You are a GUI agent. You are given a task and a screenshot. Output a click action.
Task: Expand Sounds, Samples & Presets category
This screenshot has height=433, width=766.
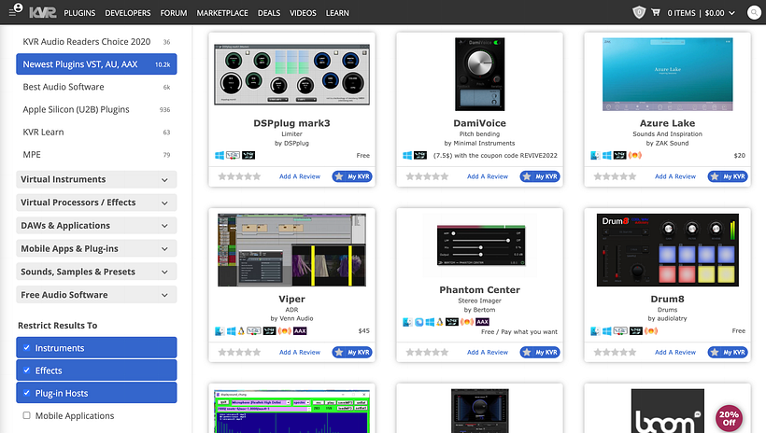(96, 272)
